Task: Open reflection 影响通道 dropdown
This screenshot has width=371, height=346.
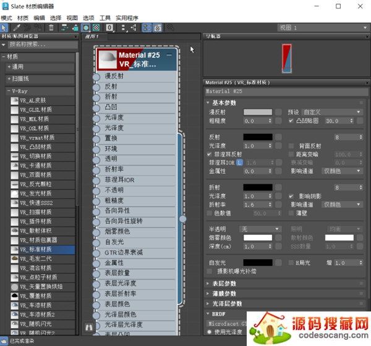Action: pyautogui.click(x=342, y=171)
